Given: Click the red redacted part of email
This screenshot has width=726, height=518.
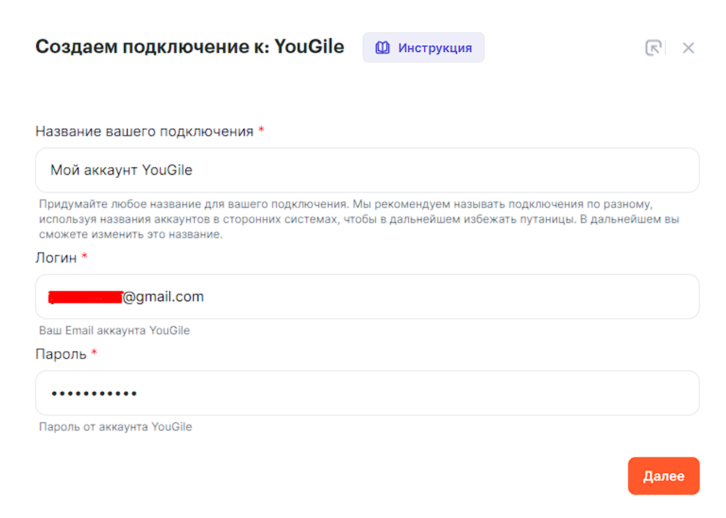Looking at the screenshot, I should [86, 297].
